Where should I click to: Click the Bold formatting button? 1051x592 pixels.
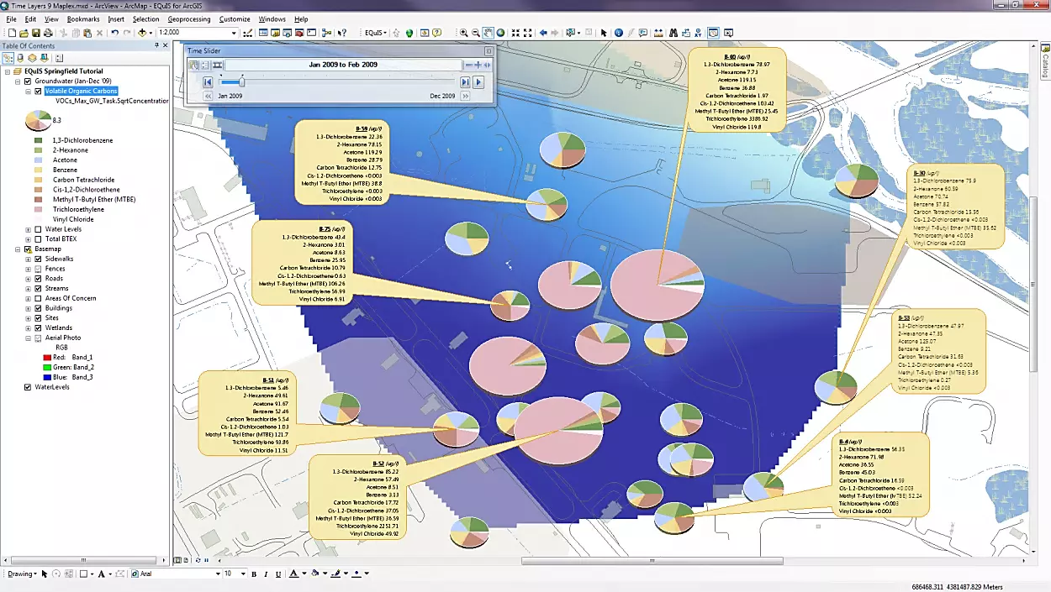254,574
